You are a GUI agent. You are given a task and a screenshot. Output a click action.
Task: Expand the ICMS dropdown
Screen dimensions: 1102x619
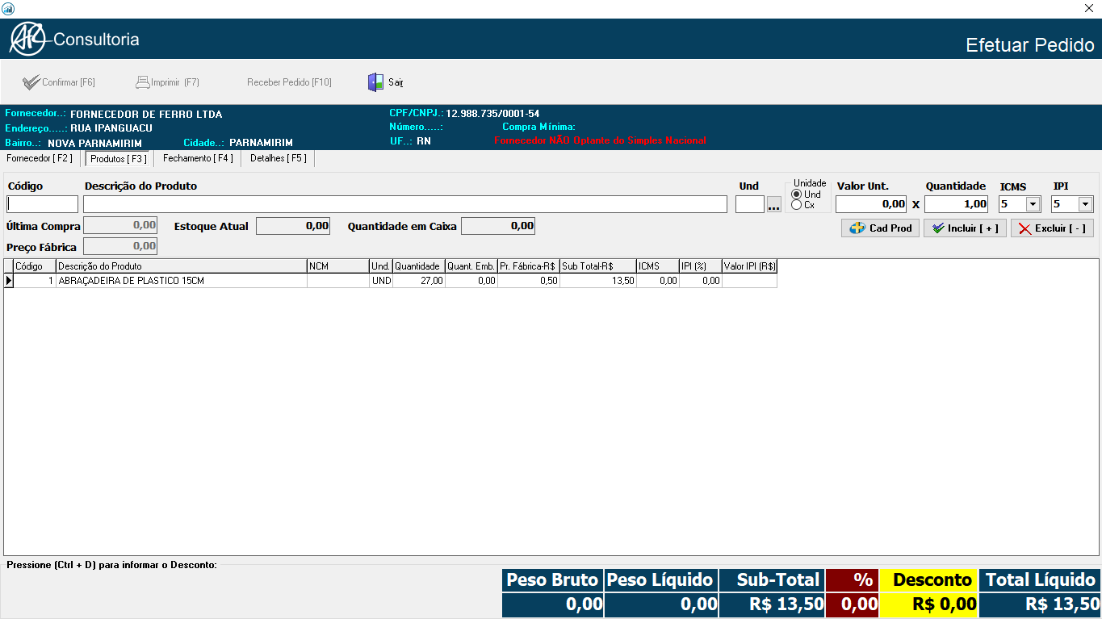click(1033, 204)
